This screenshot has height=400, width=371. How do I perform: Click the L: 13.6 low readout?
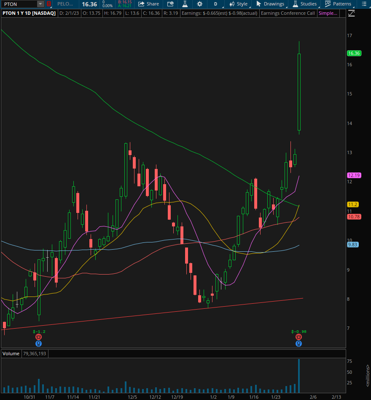[x=132, y=13]
